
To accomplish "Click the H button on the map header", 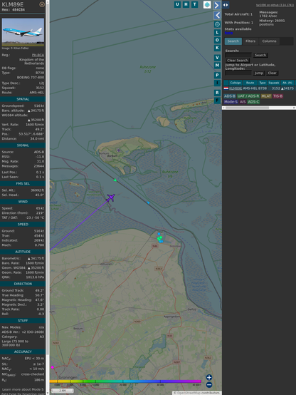I will (186, 4).
